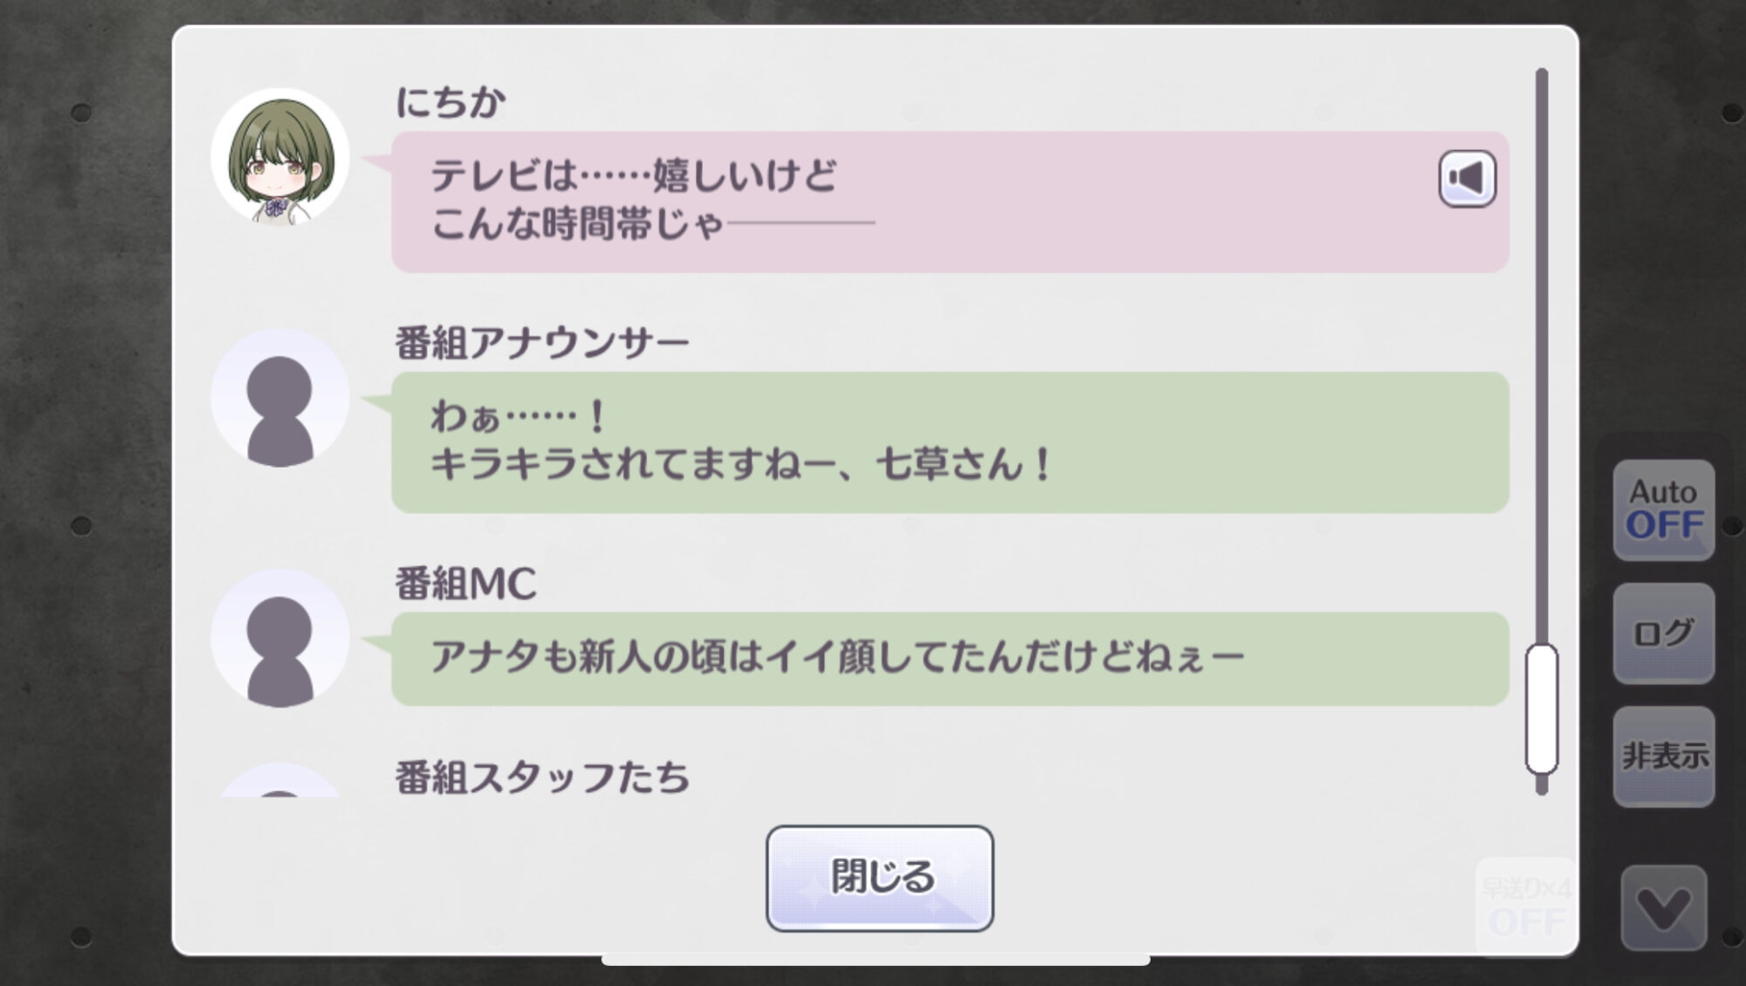The height and width of the screenshot is (986, 1746).
Task: Tap the 番組スタッフたち partial avatar
Action: (x=280, y=780)
